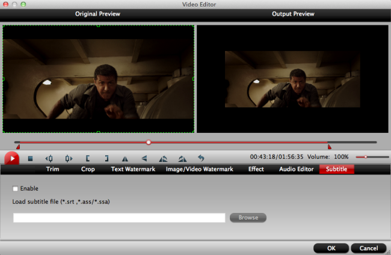Click the Output Preview video frame
Image resolution: width=391 pixels, height=255 pixels.
(292, 79)
